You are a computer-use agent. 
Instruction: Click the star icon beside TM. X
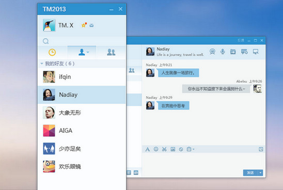click(84, 25)
